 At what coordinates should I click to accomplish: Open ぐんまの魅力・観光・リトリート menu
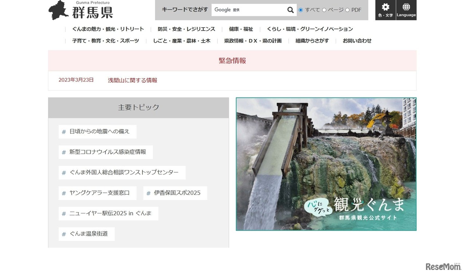point(108,29)
